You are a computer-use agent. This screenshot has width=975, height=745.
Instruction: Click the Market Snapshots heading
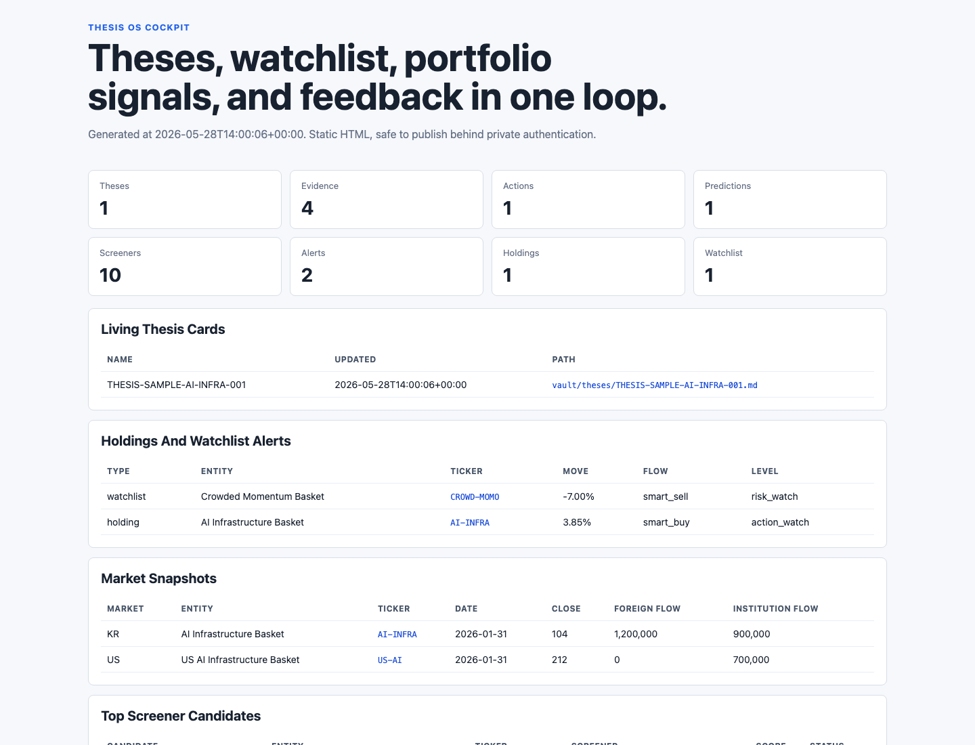(x=159, y=578)
